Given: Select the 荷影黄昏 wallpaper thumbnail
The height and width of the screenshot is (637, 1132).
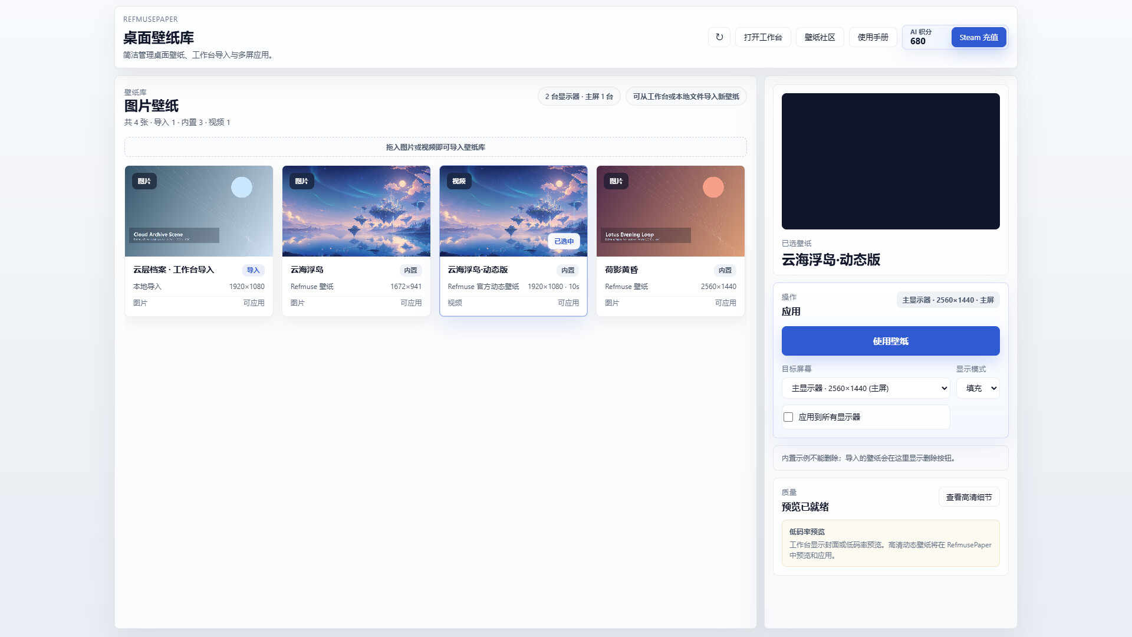Looking at the screenshot, I should (670, 211).
